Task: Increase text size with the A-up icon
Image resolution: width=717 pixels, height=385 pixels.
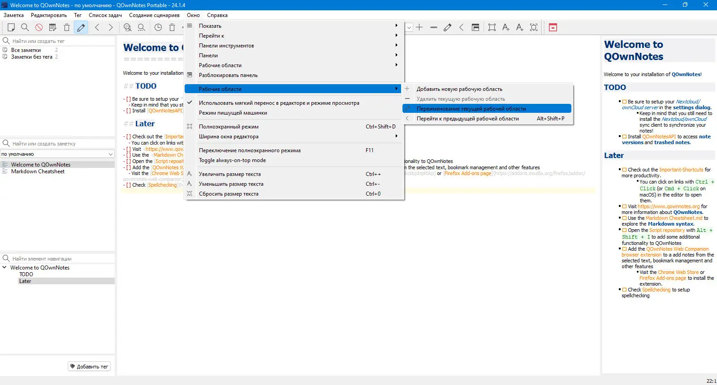Action: click(x=506, y=27)
